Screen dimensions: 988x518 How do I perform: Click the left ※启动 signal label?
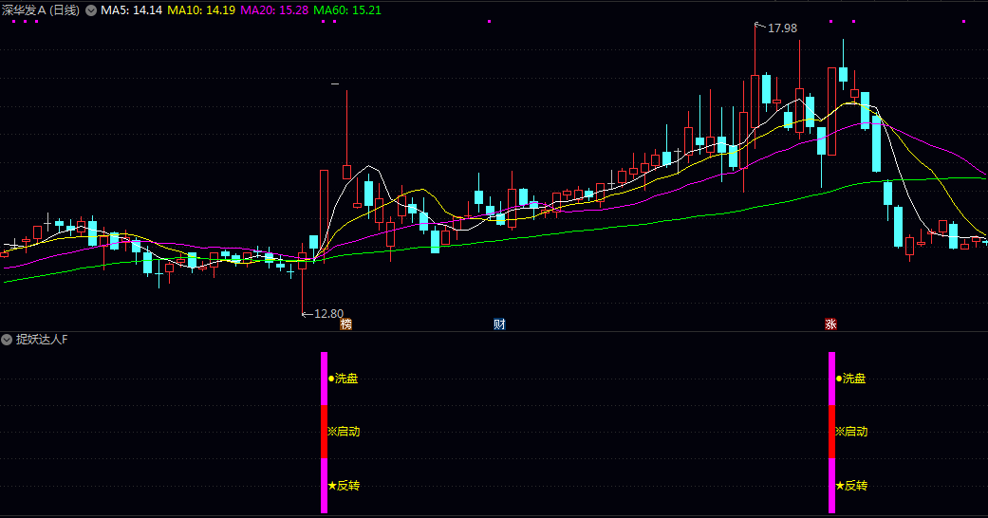[344, 432]
